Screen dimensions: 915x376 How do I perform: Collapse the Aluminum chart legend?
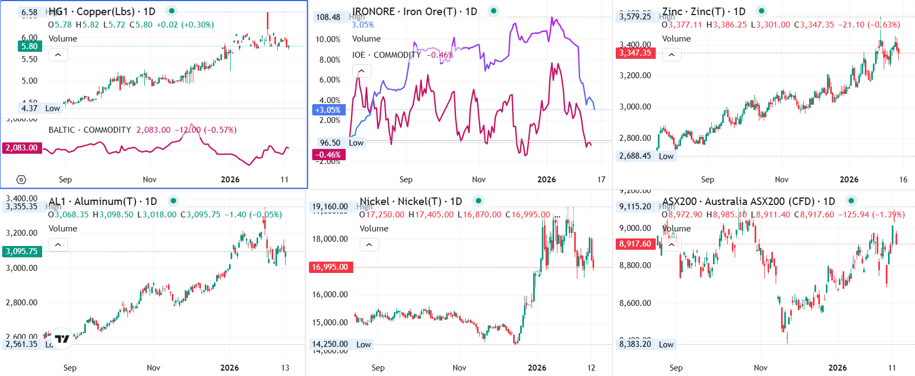(58, 244)
